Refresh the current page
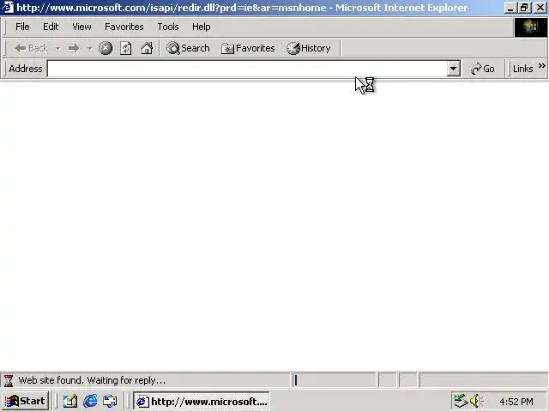 pos(126,48)
